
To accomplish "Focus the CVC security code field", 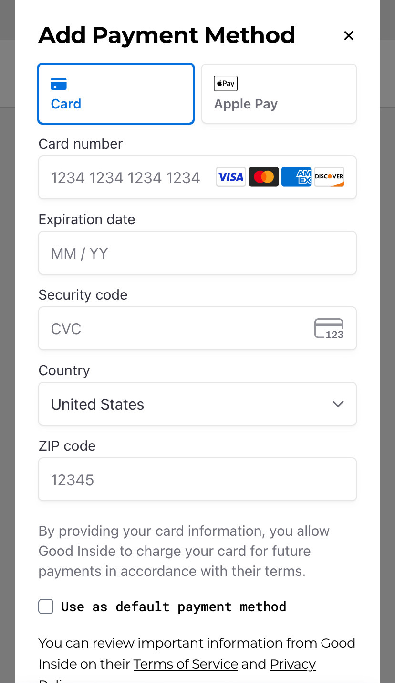I will 197,328.
